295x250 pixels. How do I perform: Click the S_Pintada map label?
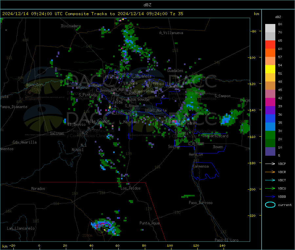(x=88, y=95)
